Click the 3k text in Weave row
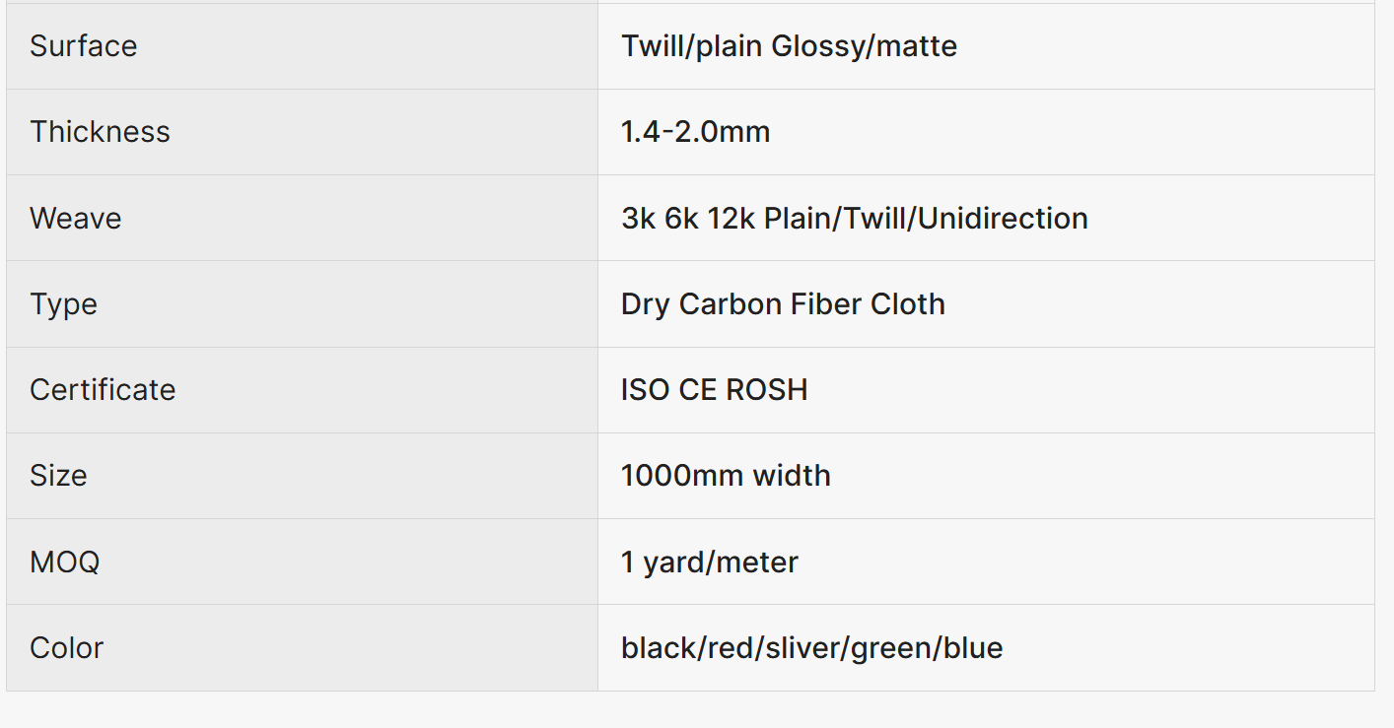 click(638, 218)
